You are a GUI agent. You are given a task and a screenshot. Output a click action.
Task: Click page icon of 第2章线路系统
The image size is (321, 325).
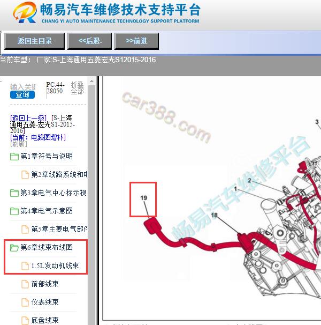pyautogui.click(x=25, y=174)
